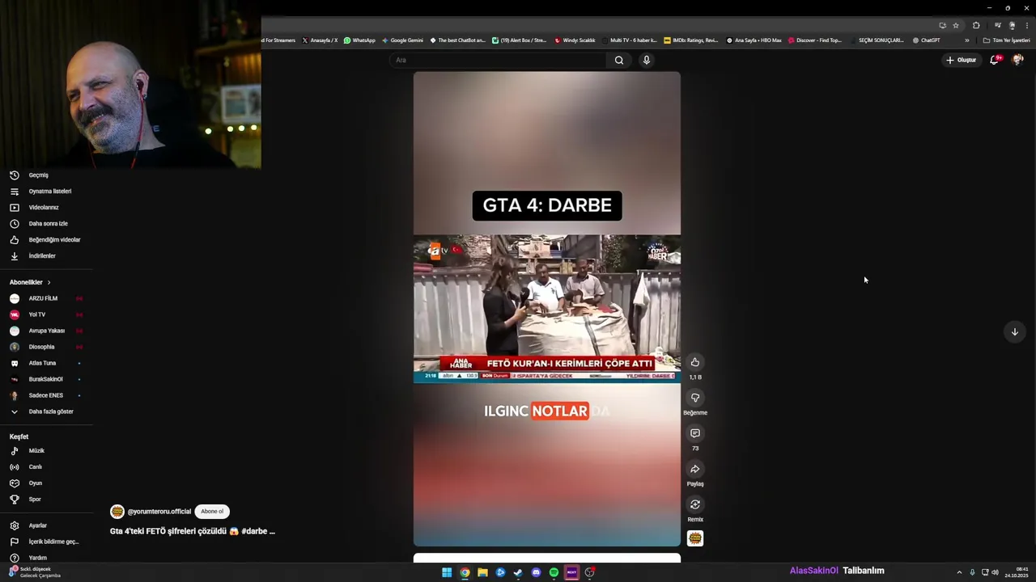1036x582 pixels.
Task: Open Chrome from taskbar
Action: point(465,572)
